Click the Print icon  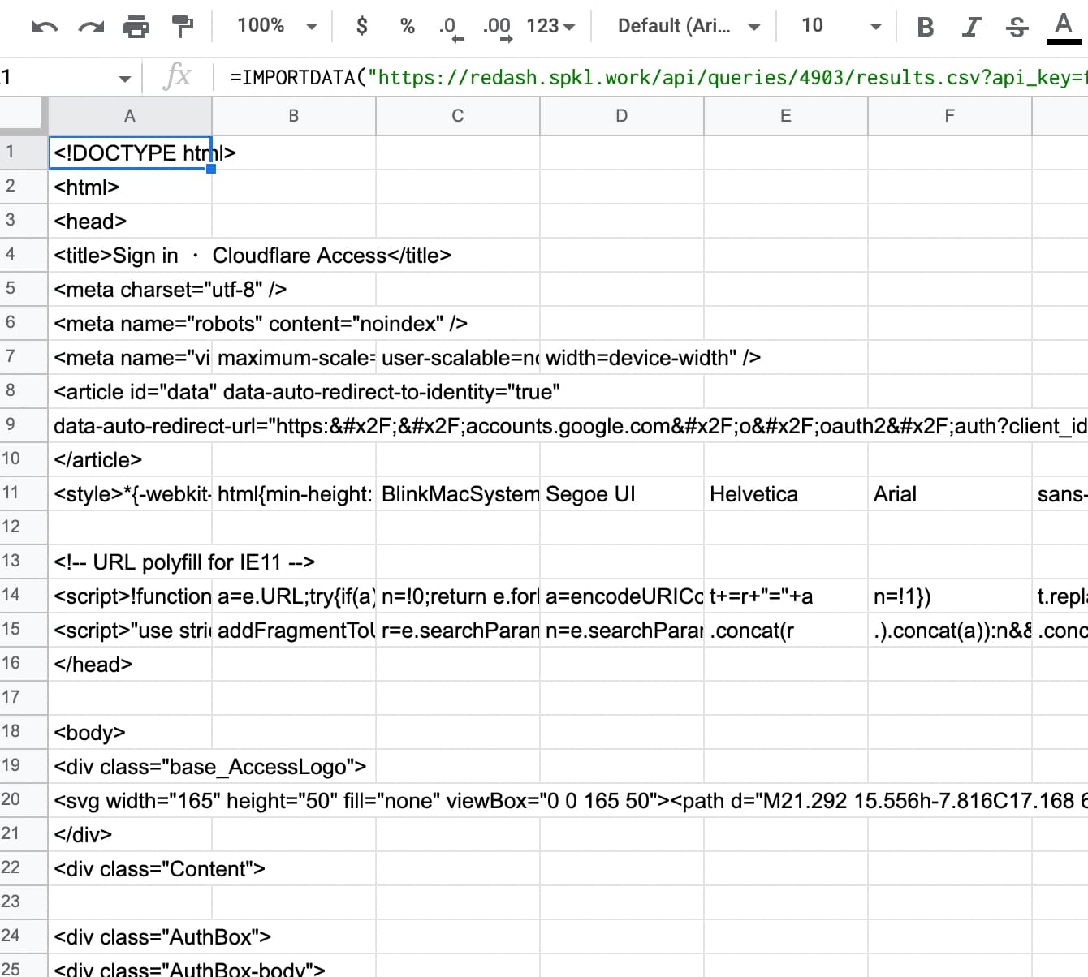136,27
